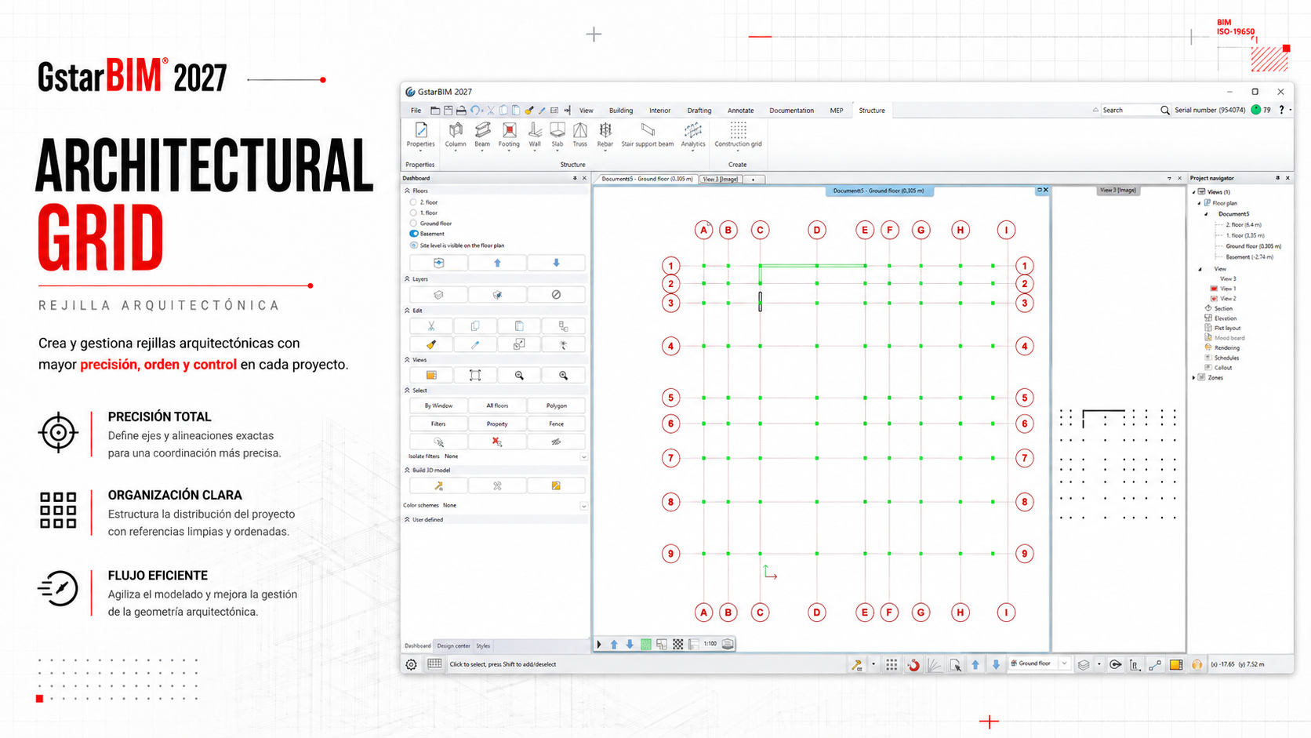1311x738 pixels.
Task: Open the Color schemes dropdown
Action: (x=583, y=506)
